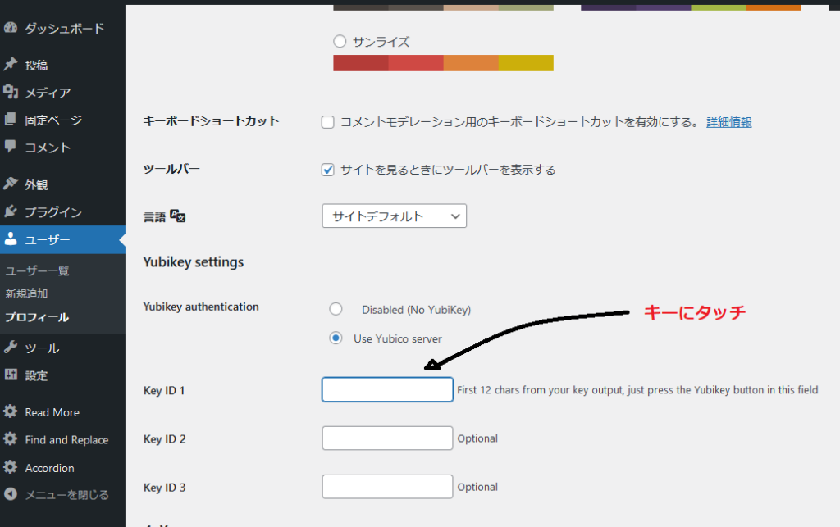Uncheck the show toolbar when viewing site checkbox
840x527 pixels.
pos(328,170)
